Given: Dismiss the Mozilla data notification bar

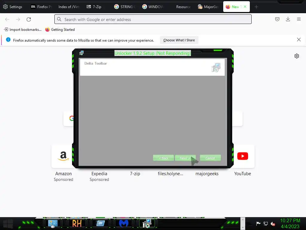Looking at the screenshot, I should point(299,40).
